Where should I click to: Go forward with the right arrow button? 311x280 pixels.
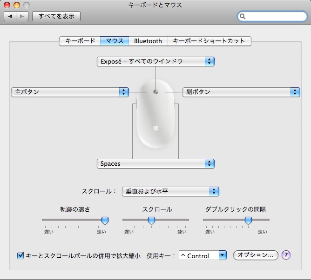22,16
